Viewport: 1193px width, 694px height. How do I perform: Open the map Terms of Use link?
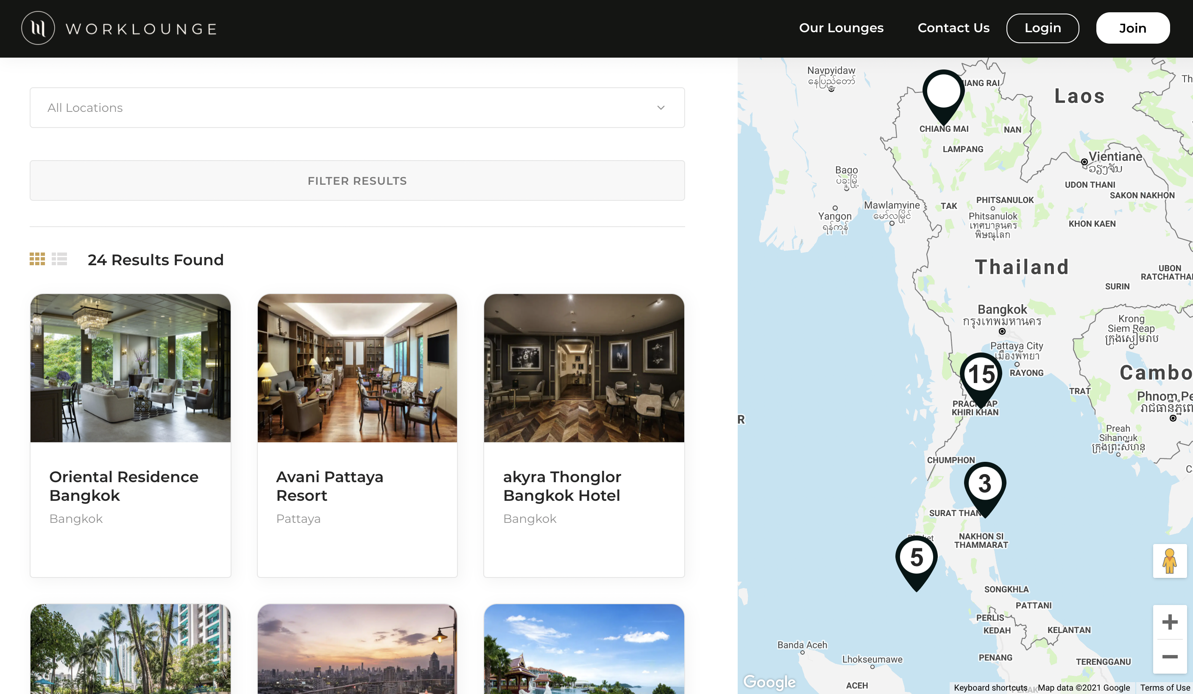tap(1165, 687)
